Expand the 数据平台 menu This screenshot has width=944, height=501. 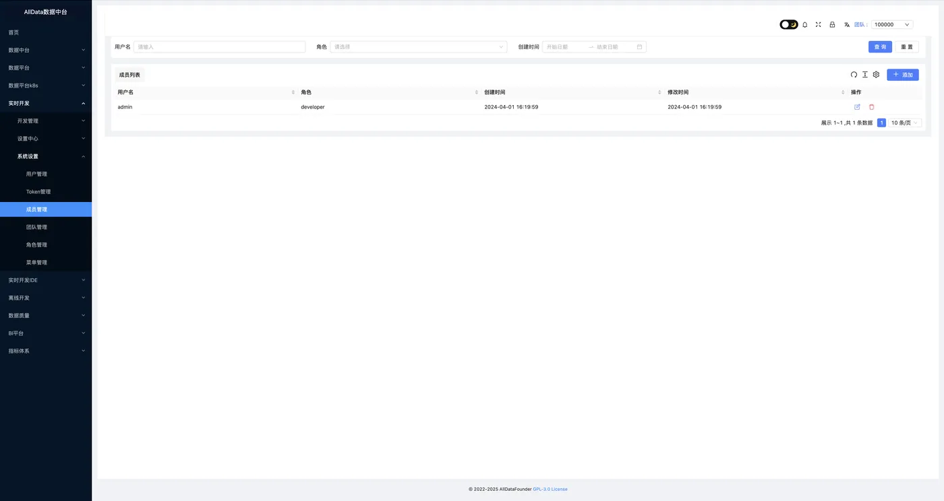(x=46, y=67)
